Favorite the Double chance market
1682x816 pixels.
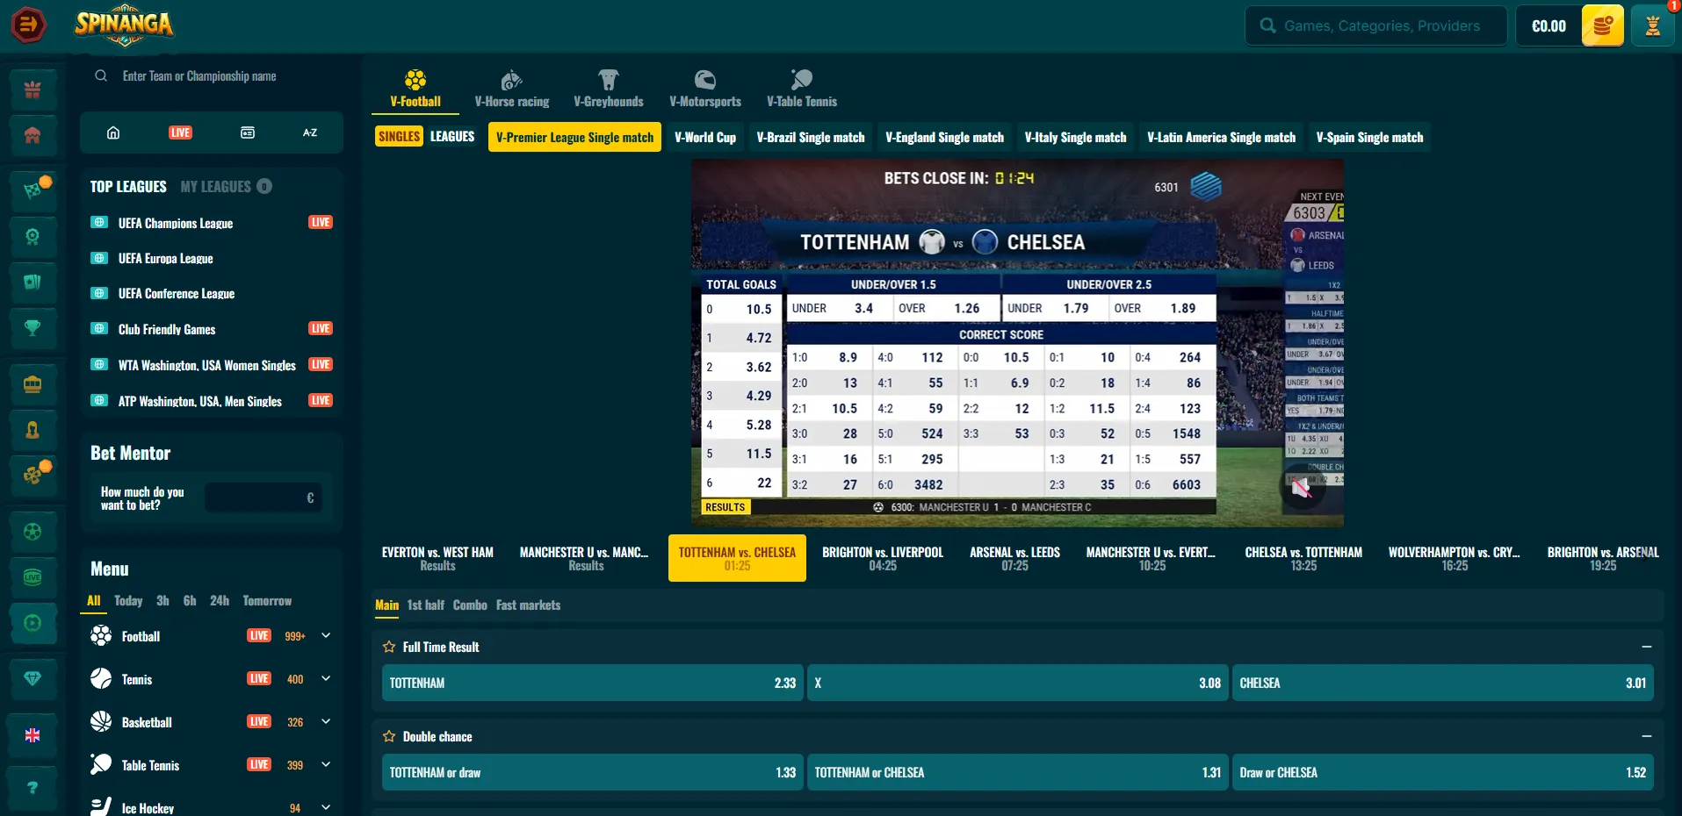pyautogui.click(x=389, y=736)
